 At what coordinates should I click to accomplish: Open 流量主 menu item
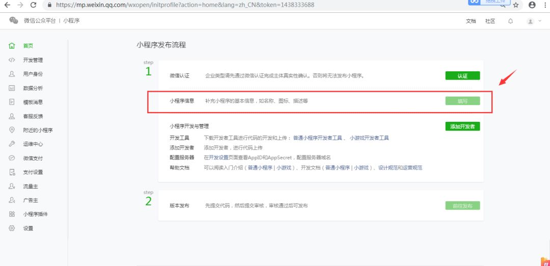(31, 187)
